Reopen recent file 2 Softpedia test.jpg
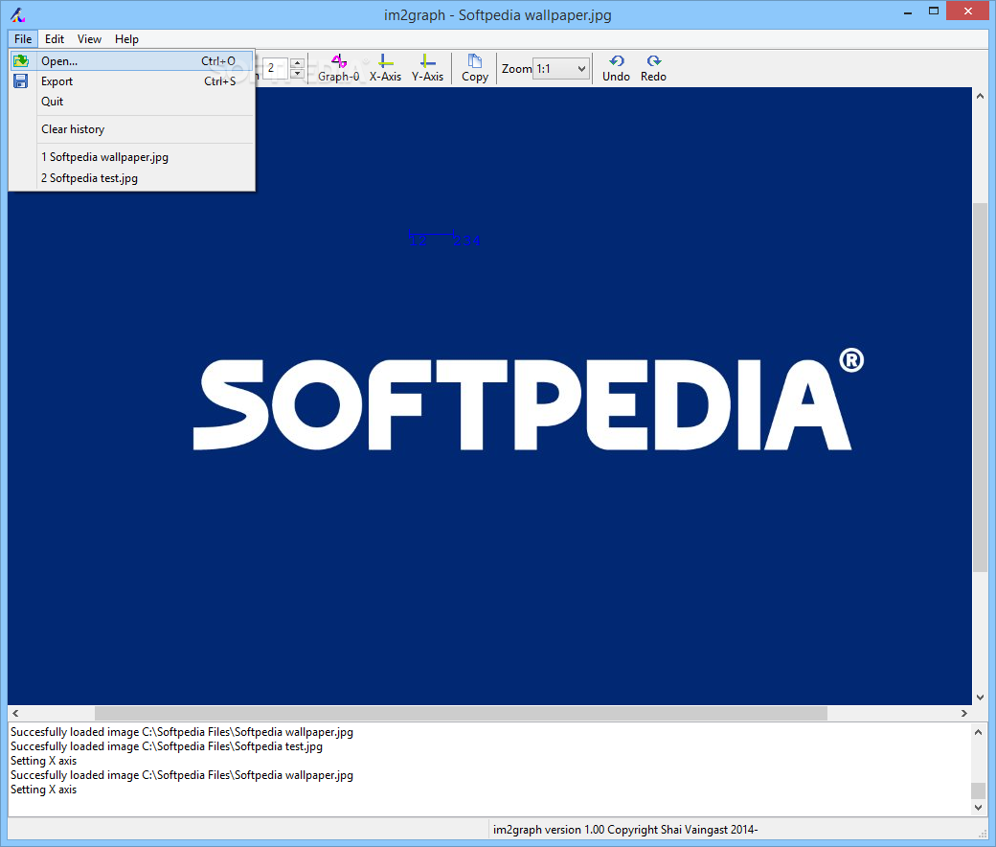996x847 pixels. coord(132,178)
